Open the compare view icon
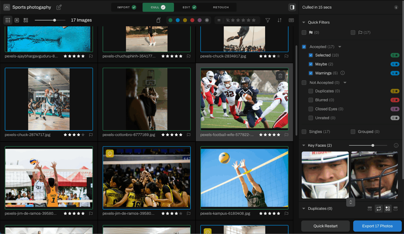Image resolution: width=404 pixels, height=234 pixels. (x=26, y=20)
